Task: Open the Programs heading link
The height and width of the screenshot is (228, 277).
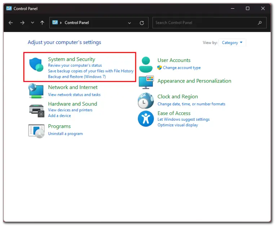Action: coord(60,126)
